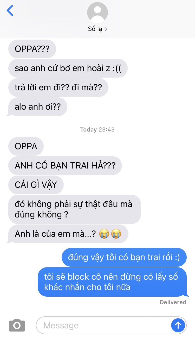Select the 'CÁI GÌ VẬY' message
195x337 pixels.
(x=36, y=185)
